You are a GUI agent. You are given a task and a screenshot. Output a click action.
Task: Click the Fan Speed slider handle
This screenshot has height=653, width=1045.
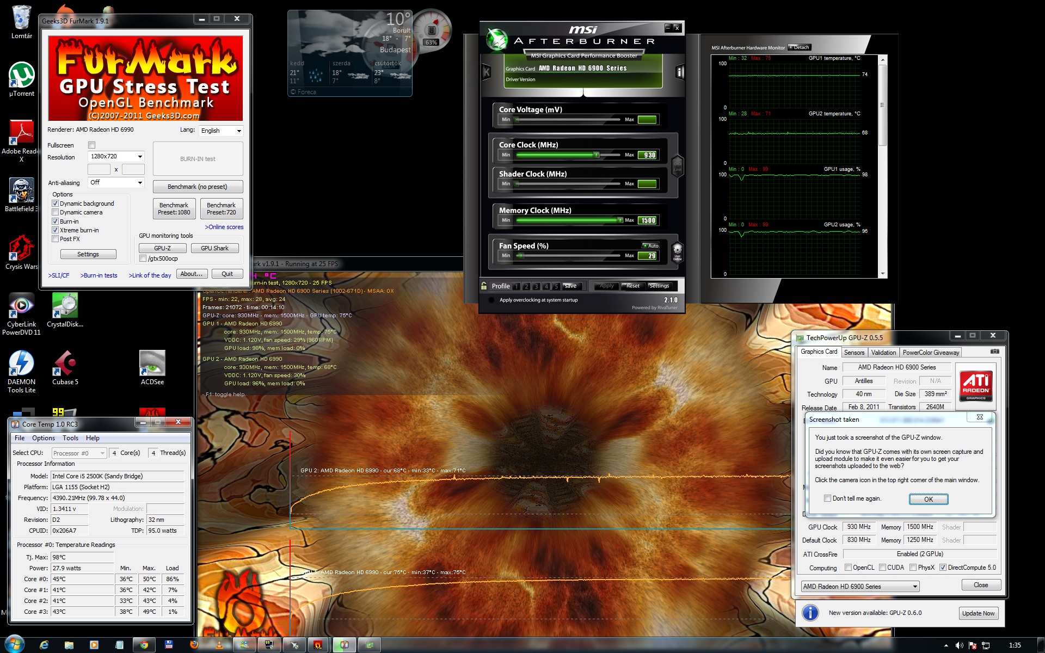(x=520, y=256)
